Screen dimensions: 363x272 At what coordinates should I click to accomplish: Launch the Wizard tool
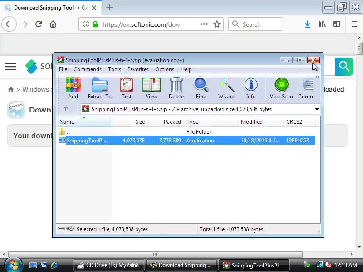click(226, 88)
